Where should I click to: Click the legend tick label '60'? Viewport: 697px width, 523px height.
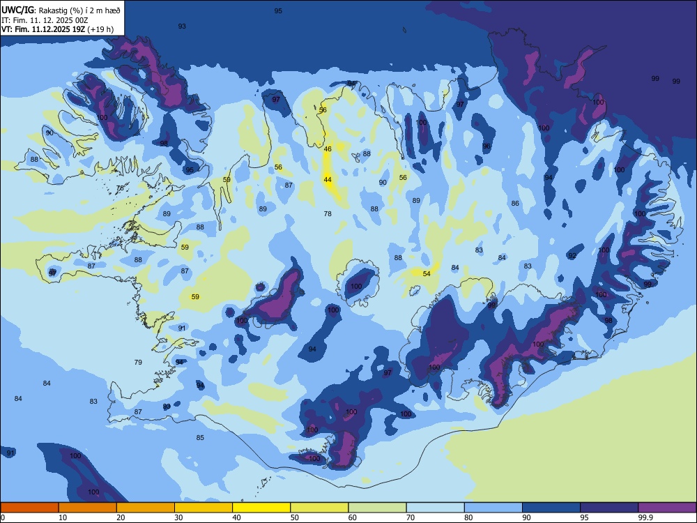click(x=353, y=517)
